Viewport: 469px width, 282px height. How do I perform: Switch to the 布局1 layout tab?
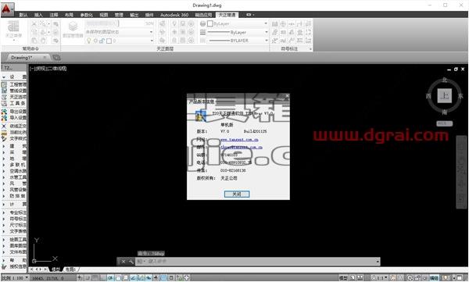point(70,270)
